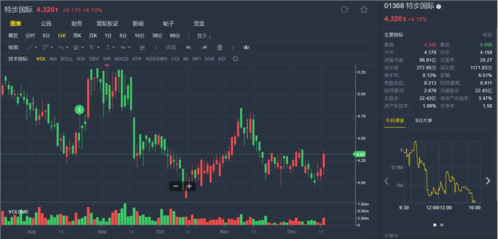Select the 15分 interval
The width and height of the screenshot is (498, 239).
pos(139,36)
